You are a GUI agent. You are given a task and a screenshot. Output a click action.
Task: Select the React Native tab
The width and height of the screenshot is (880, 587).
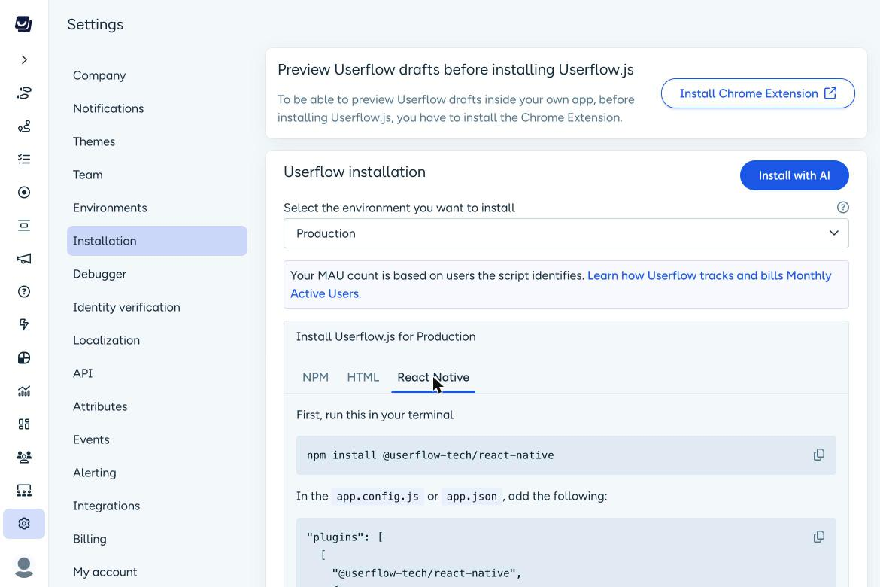433,377
